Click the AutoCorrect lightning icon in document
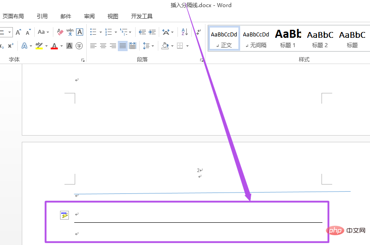370x245 pixels. [64, 215]
